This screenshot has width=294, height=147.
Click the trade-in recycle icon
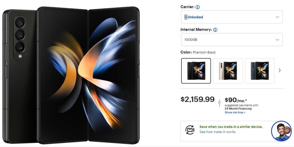[190, 130]
